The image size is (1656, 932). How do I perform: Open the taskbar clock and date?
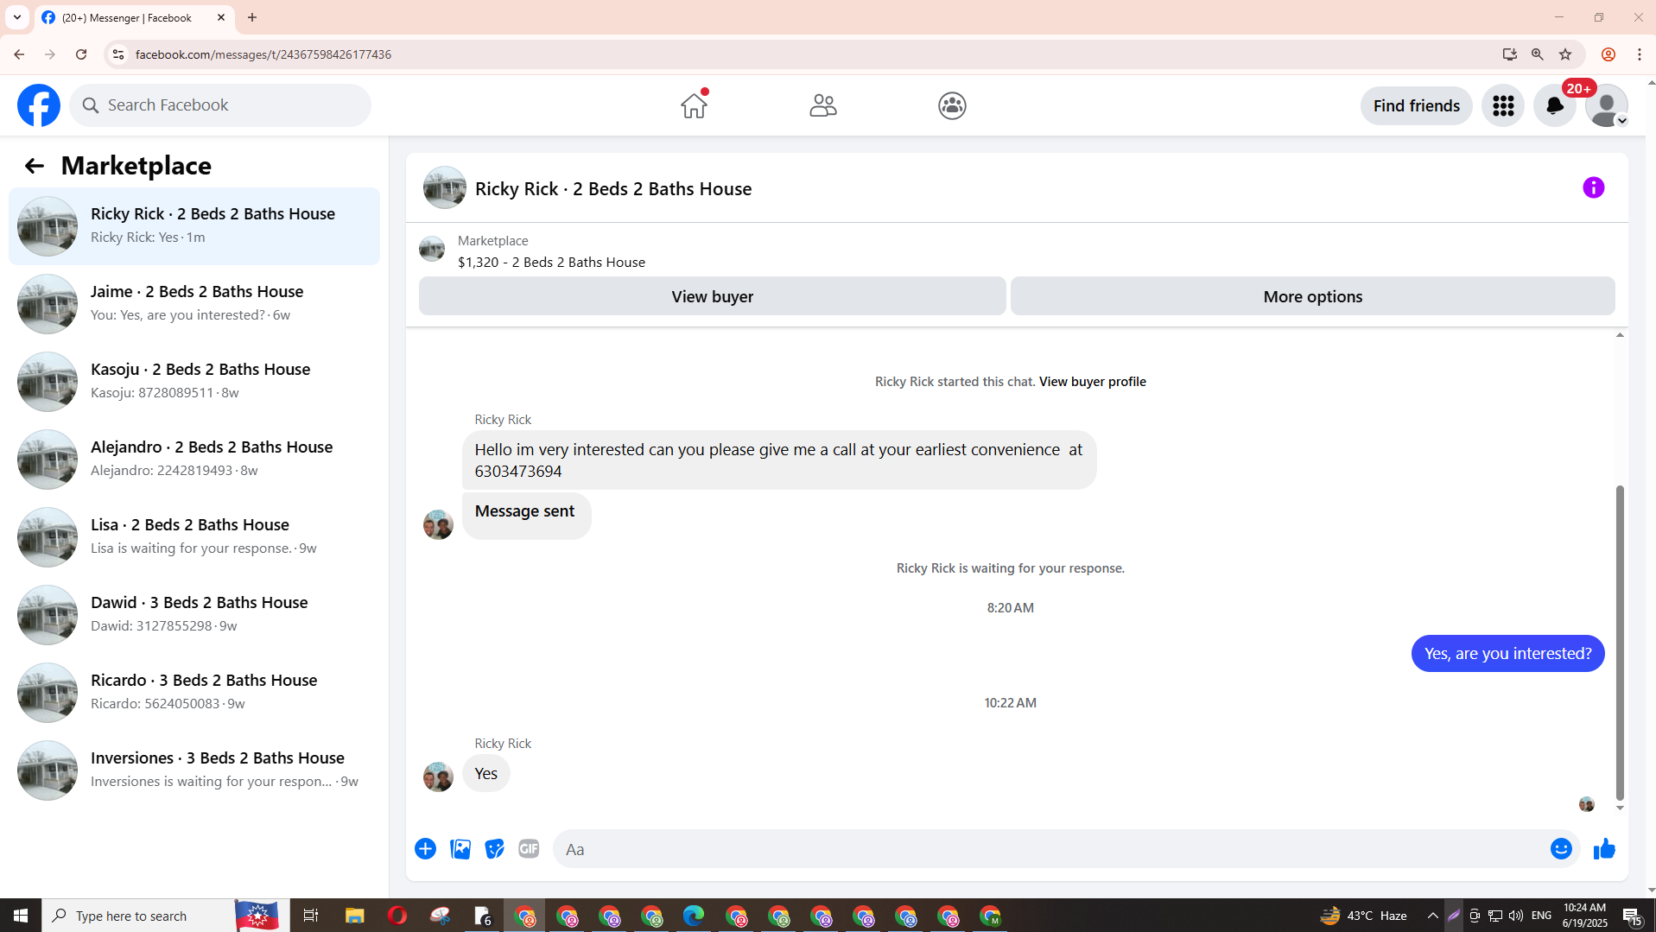click(x=1585, y=916)
